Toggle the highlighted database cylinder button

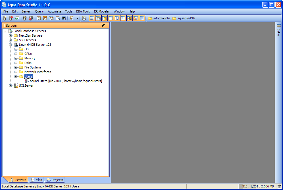(105, 18)
